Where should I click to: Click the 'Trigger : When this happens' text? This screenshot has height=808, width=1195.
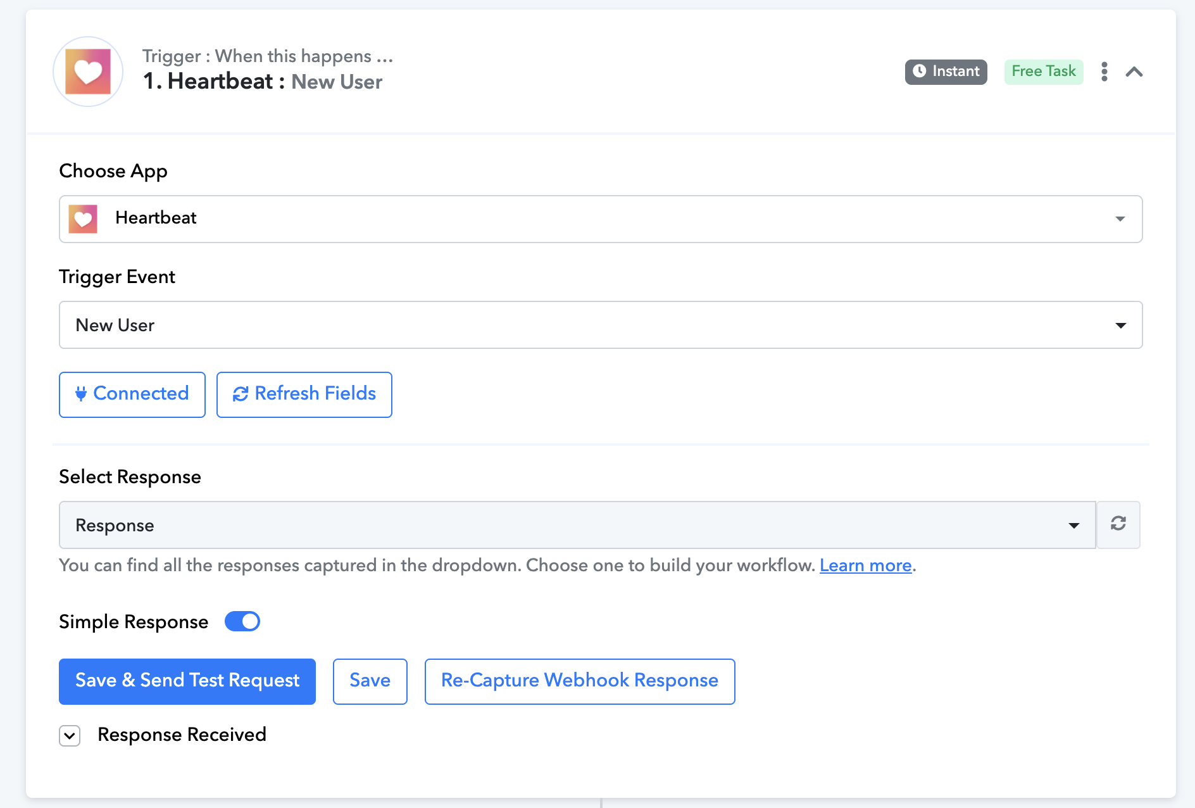click(x=268, y=56)
